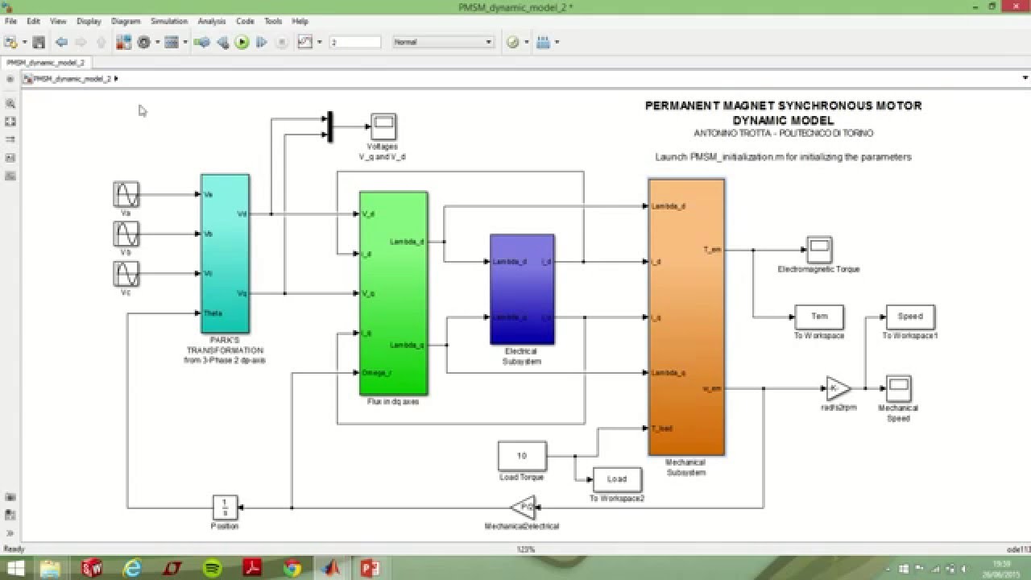Select the Position integrator block

[x=225, y=507]
